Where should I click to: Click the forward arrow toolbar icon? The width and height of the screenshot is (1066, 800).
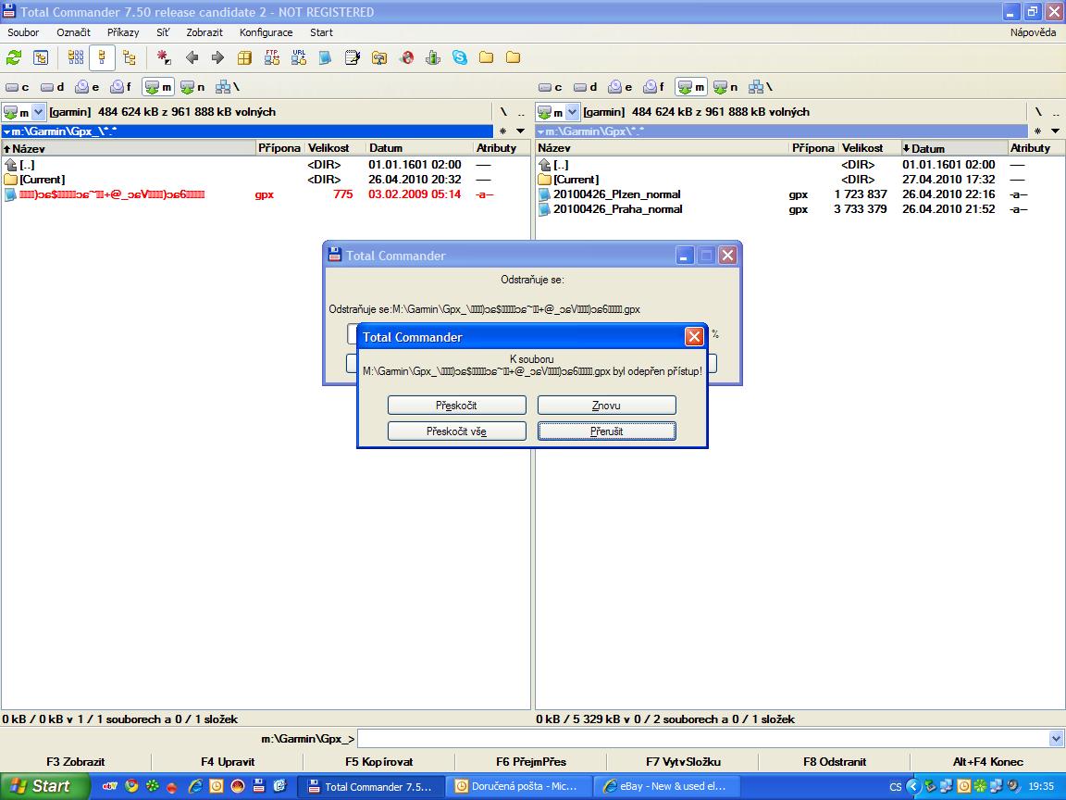coord(217,57)
